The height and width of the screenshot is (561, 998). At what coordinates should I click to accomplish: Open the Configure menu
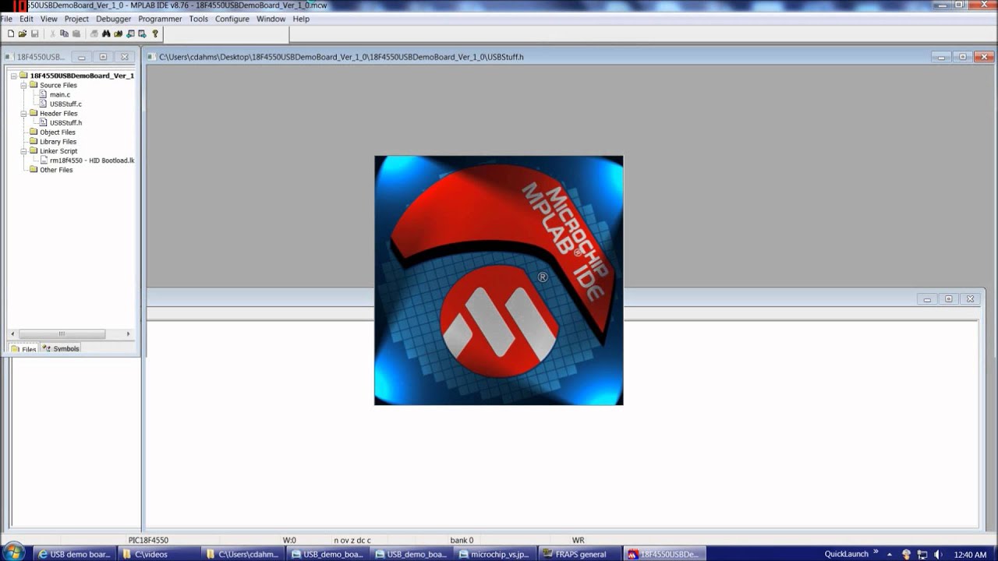232,19
